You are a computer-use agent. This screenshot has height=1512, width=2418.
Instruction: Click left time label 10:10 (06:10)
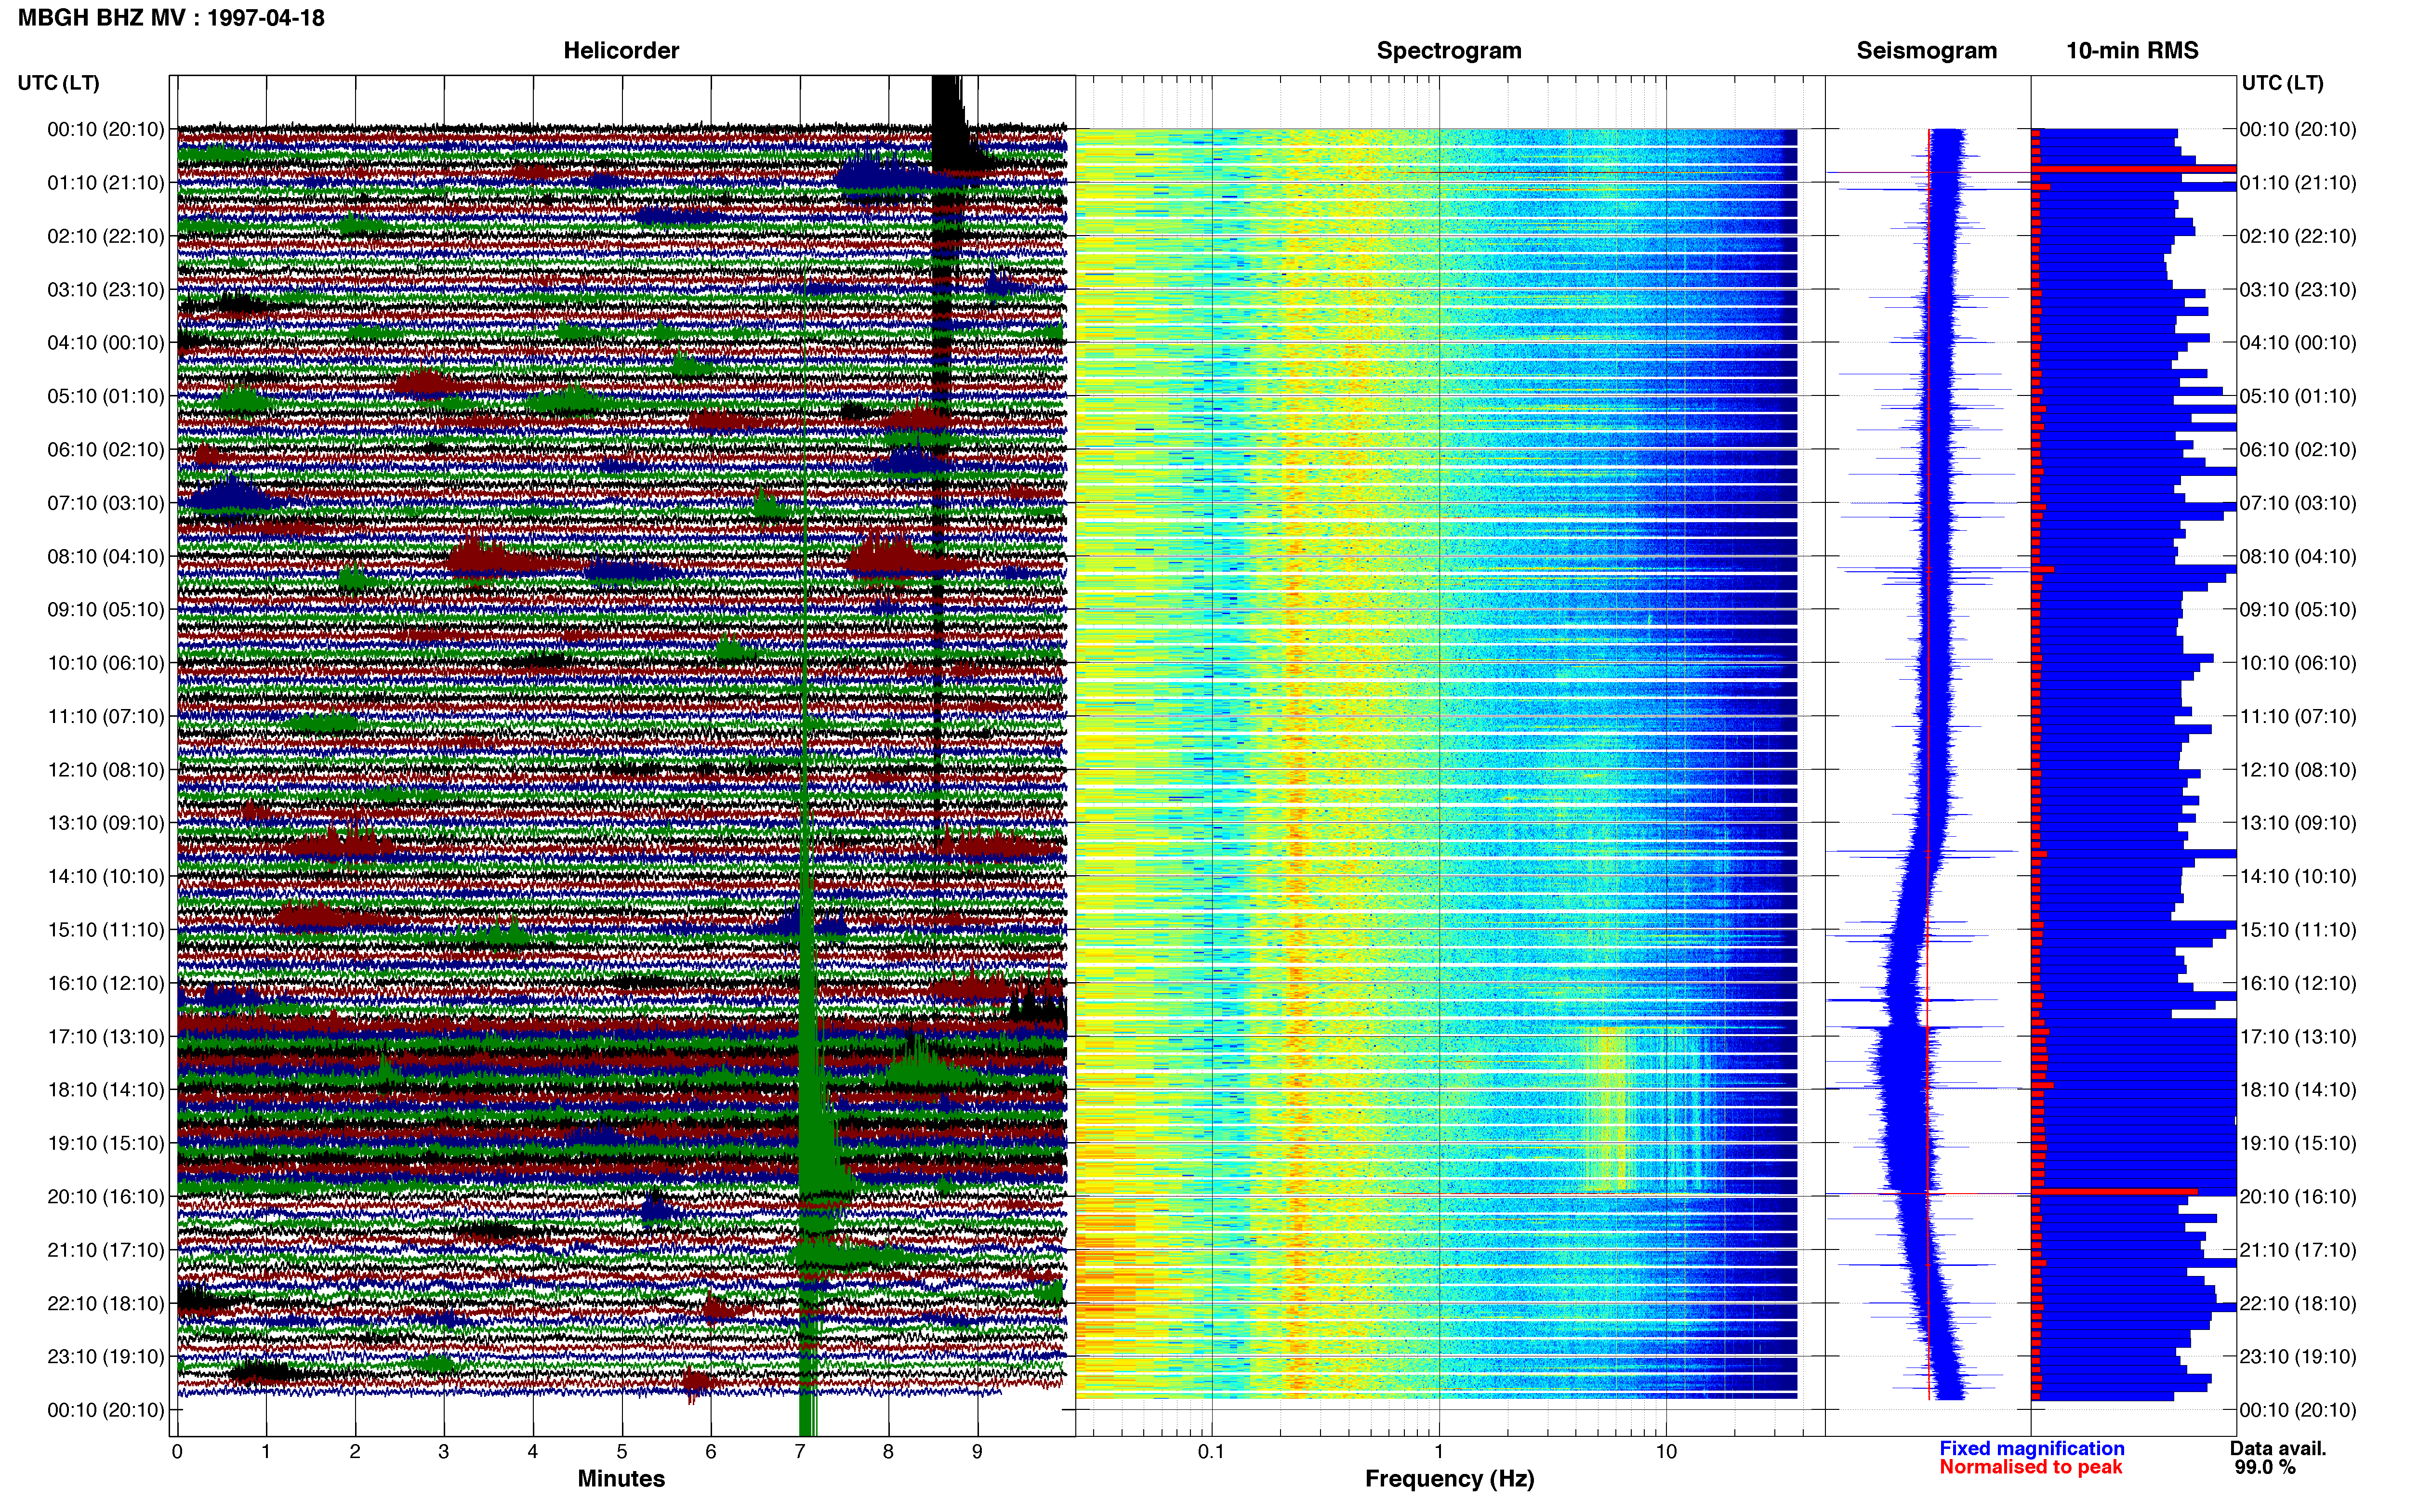click(x=106, y=662)
